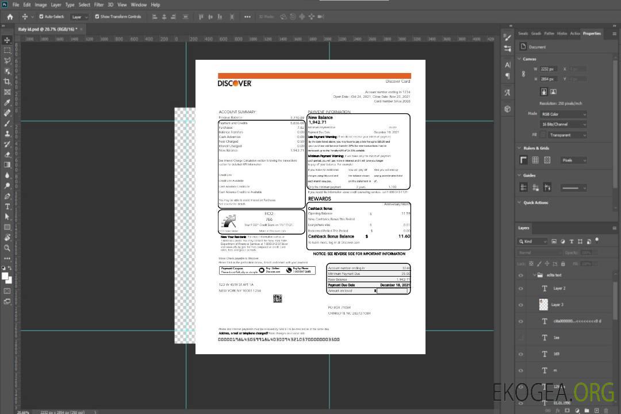Screen dimensions: 621x414
Task: Open the ruler units Pixels dropdown
Action: click(x=574, y=160)
